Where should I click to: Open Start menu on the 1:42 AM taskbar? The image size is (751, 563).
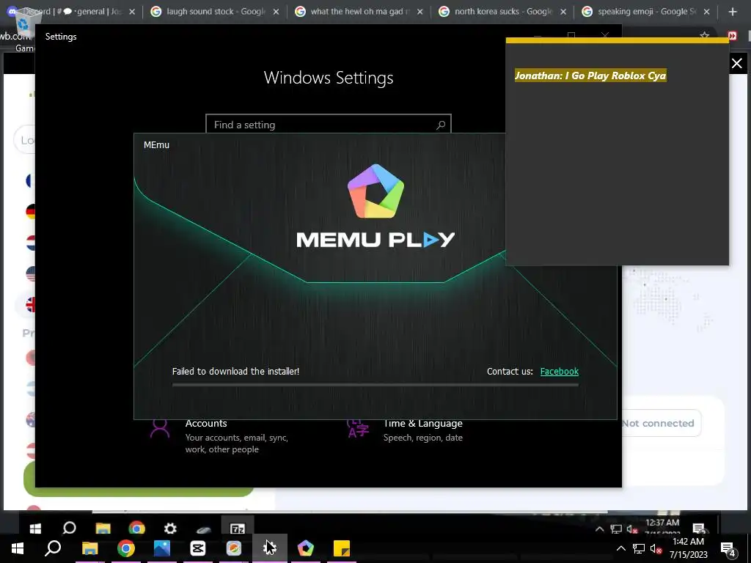(x=18, y=548)
